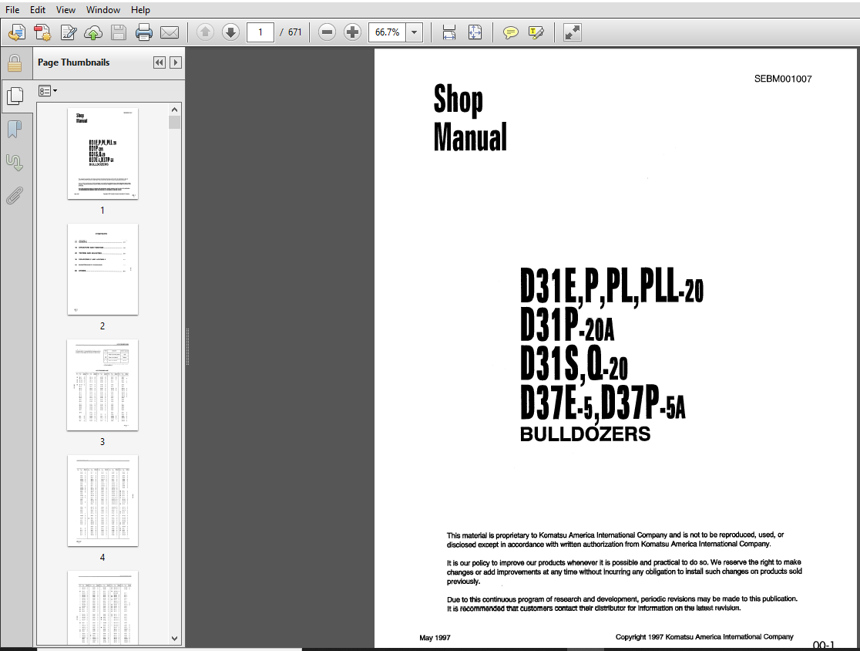Click the cloud upload icon
860x651 pixels.
coord(93,32)
